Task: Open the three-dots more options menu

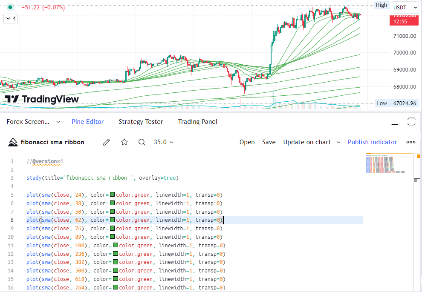Action: point(410,142)
